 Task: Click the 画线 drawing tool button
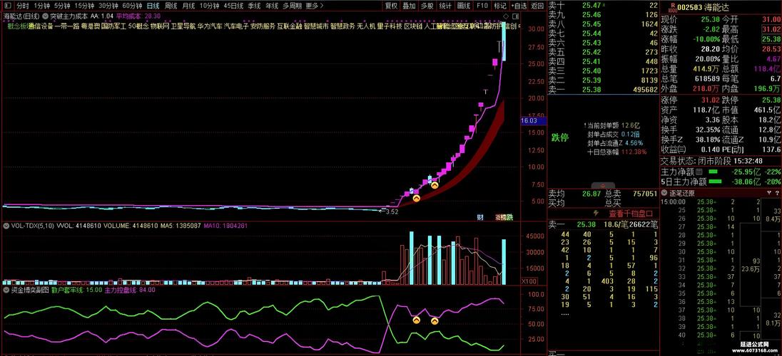click(464, 5)
